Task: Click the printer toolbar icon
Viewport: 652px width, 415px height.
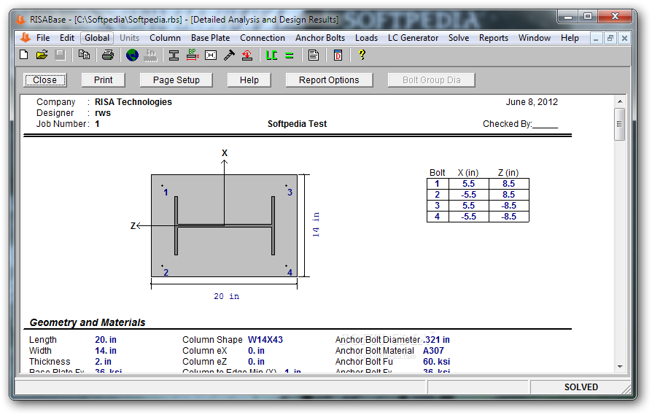Action: pos(108,55)
